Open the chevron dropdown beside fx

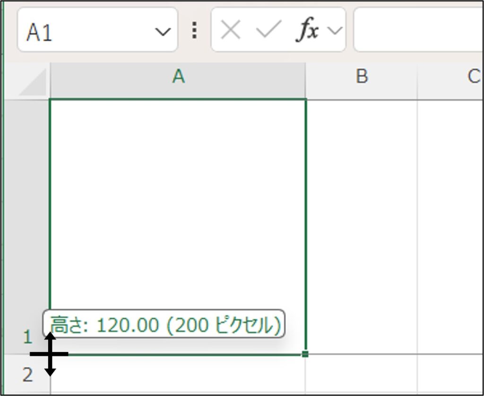point(335,31)
